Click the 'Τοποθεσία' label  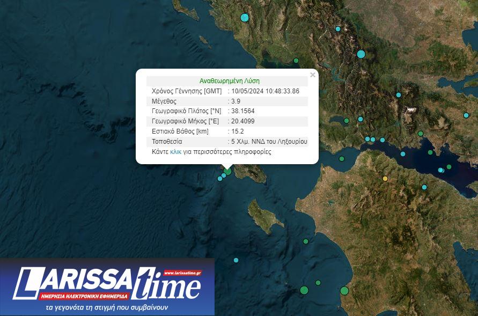coord(167,142)
